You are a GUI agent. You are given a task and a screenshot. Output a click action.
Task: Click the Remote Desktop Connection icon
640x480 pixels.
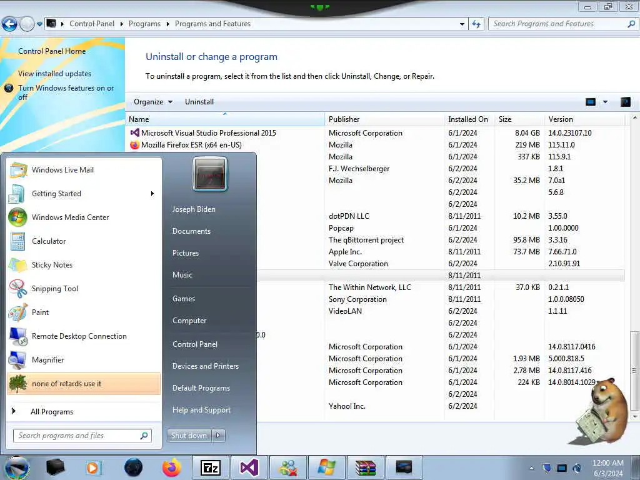(x=18, y=336)
